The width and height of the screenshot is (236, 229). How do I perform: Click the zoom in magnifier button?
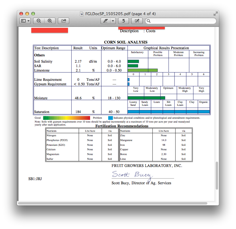click(x=50, y=21)
